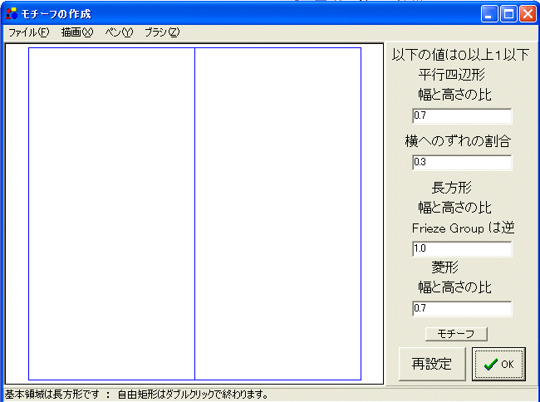Viewport: 540px width, 402px height.
Task: Click the 長方形 label
Action: pos(451,188)
